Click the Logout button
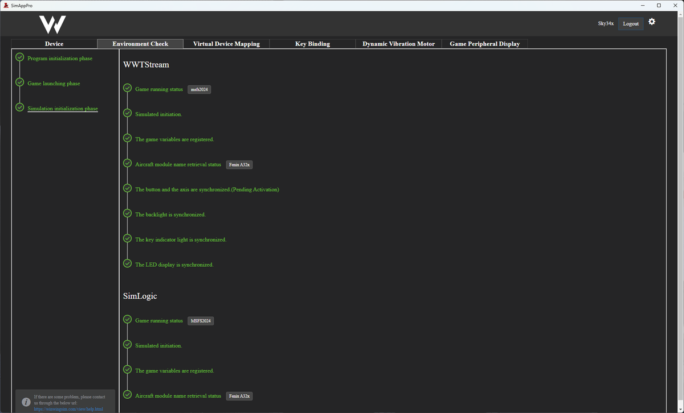The height and width of the screenshot is (413, 684). click(x=631, y=23)
